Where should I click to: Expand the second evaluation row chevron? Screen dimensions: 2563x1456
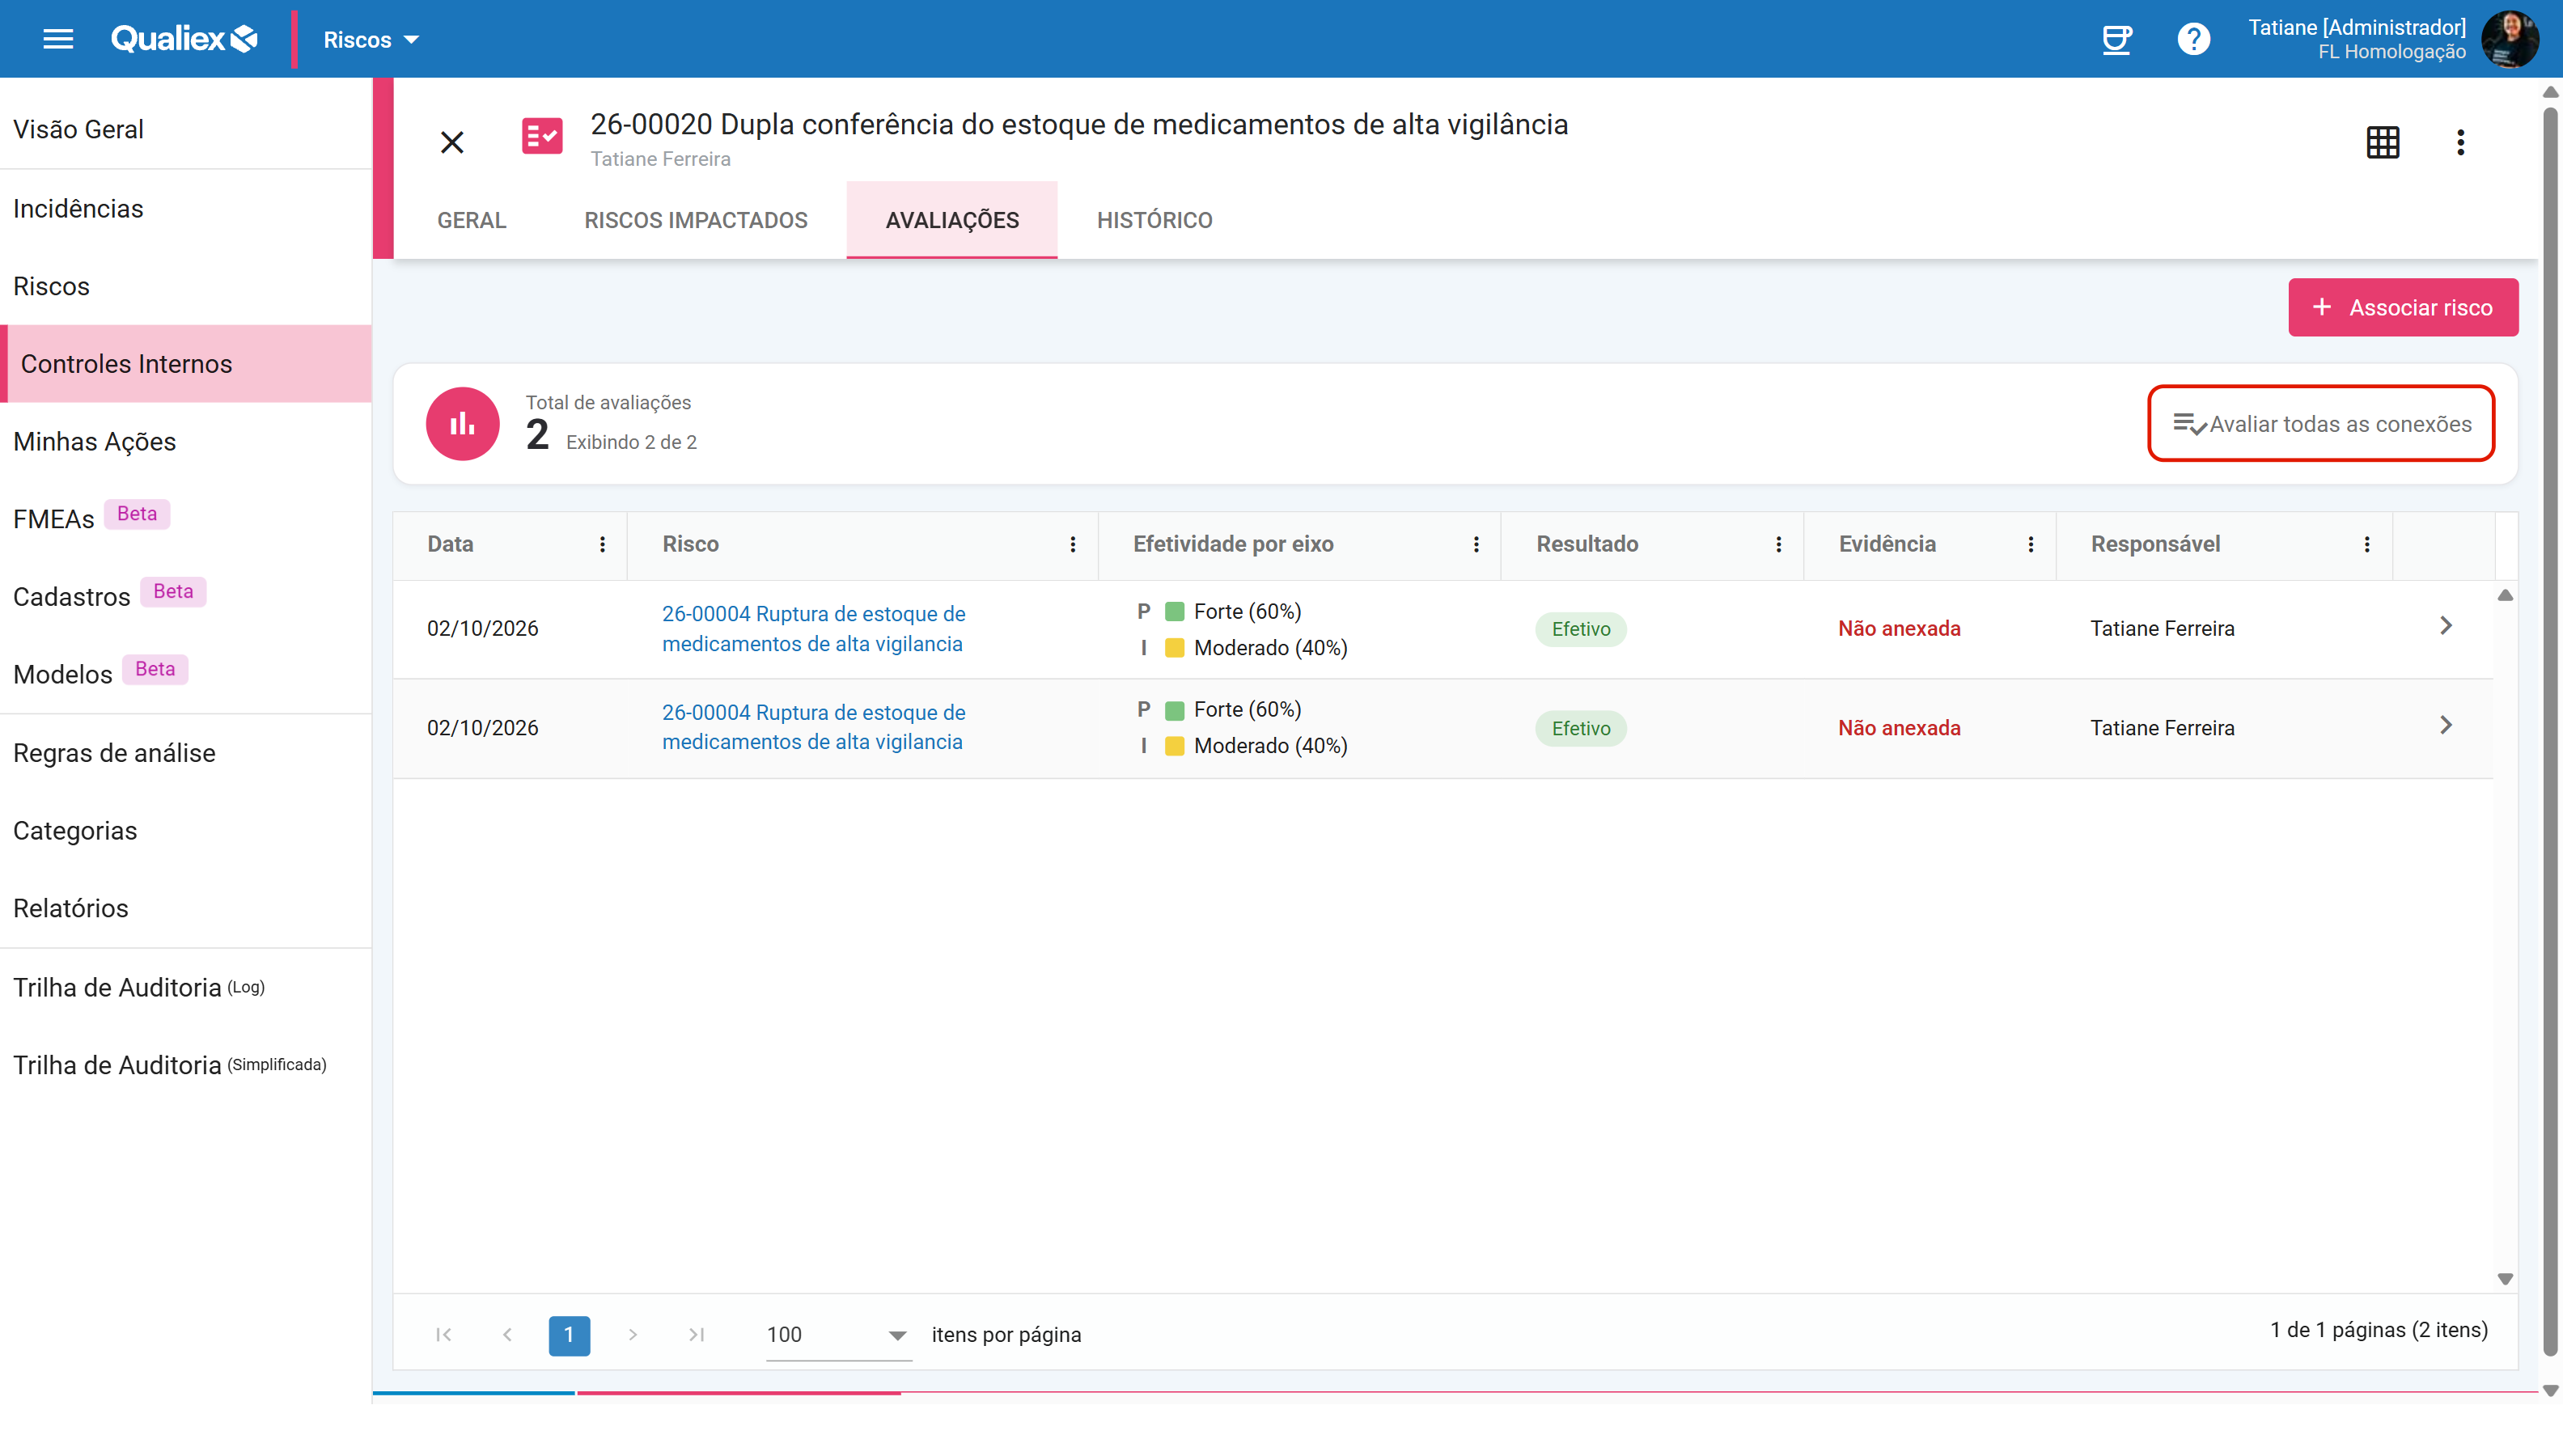click(2446, 725)
